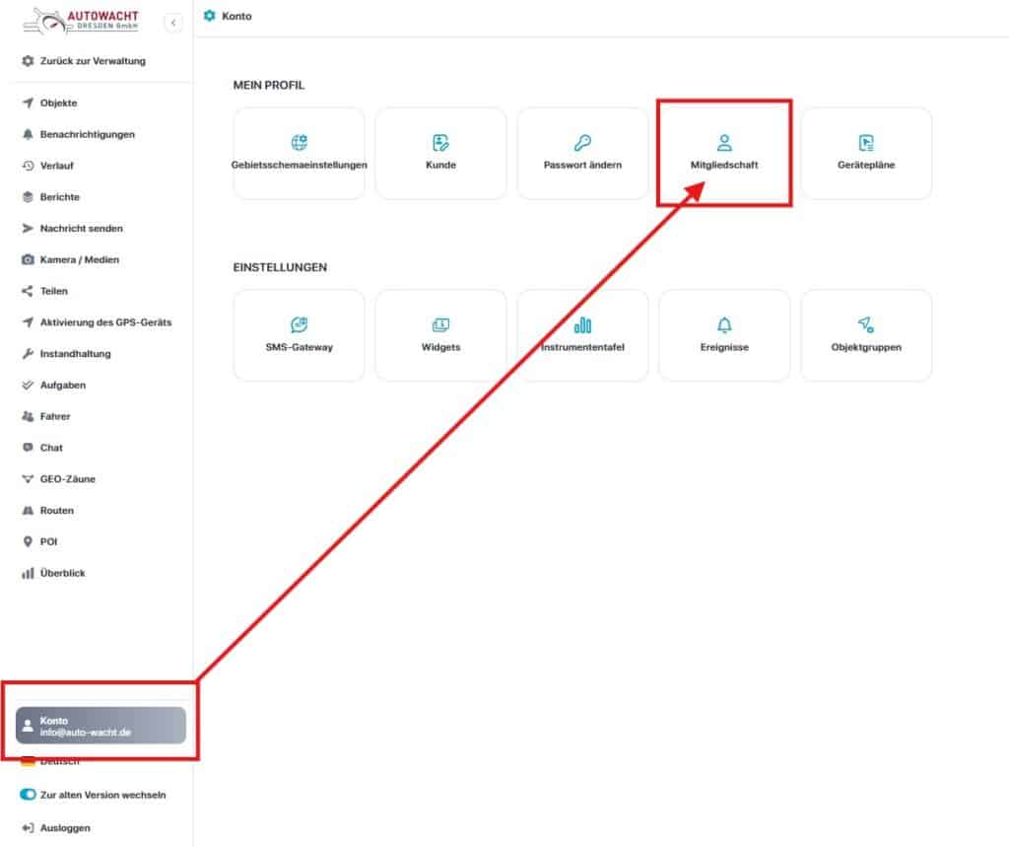
Task: Collapse the sidebar with the chevron button
Action: point(173,22)
